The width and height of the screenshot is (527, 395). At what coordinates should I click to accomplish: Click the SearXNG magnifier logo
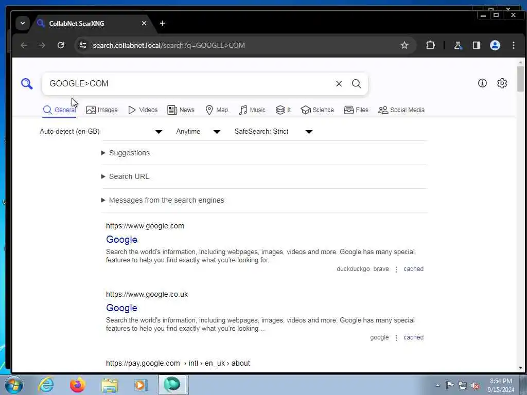coord(27,84)
